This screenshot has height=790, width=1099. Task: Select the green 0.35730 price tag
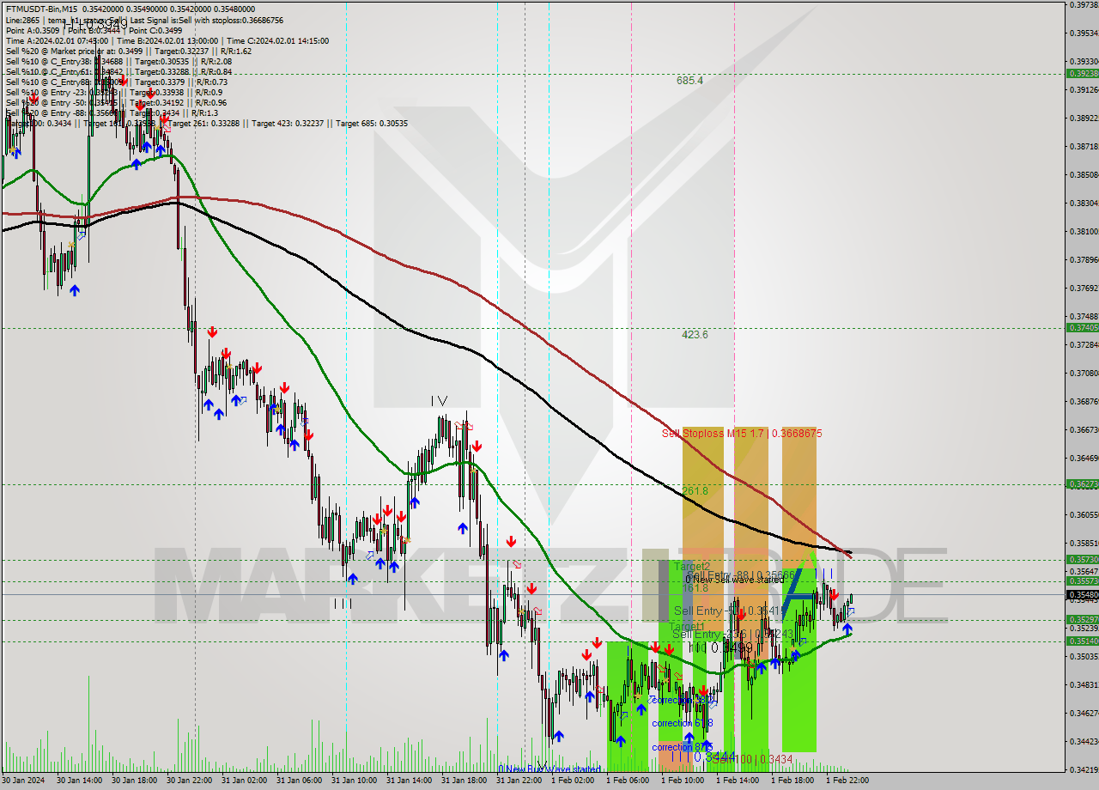[x=1081, y=559]
